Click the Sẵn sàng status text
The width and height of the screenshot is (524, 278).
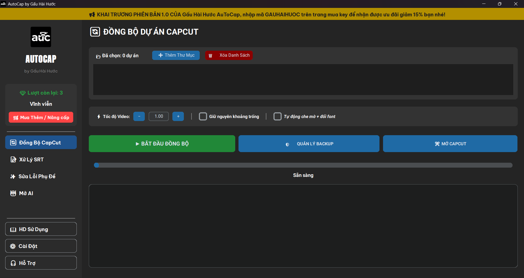pos(303,175)
